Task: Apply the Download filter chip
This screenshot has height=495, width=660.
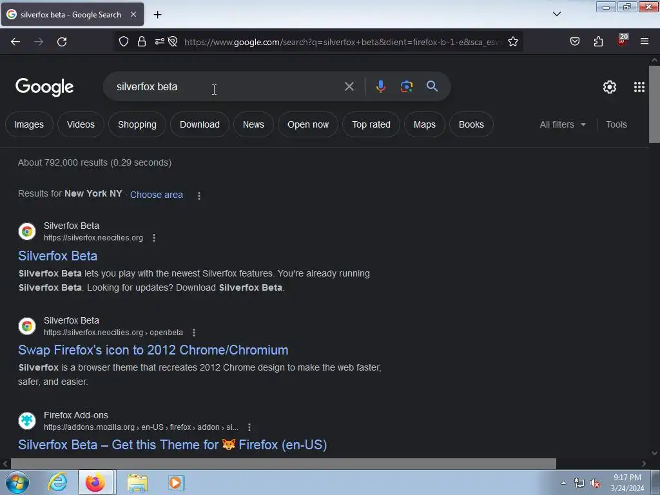Action: 200,124
